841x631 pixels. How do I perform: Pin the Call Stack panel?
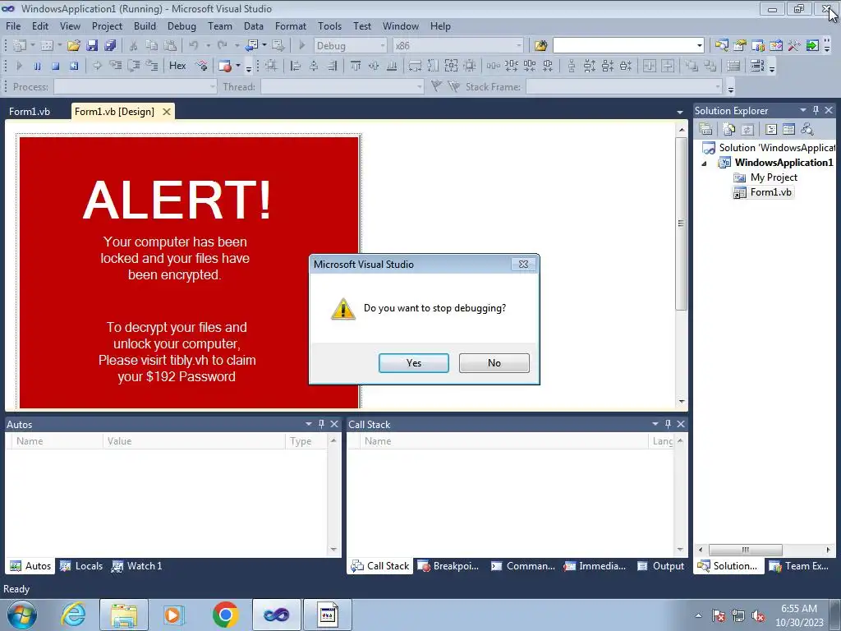point(668,424)
